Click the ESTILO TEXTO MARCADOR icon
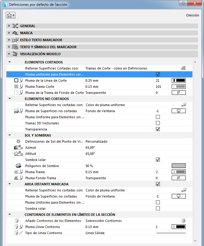 point(15,40)
